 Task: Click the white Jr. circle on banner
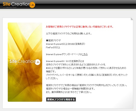click(38, 62)
